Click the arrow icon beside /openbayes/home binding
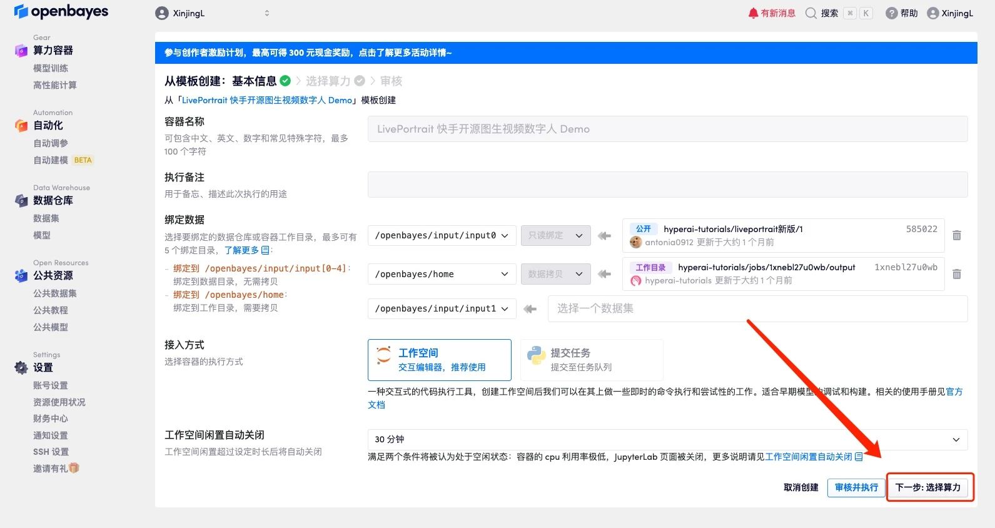Image resolution: width=995 pixels, height=528 pixels. pos(604,274)
